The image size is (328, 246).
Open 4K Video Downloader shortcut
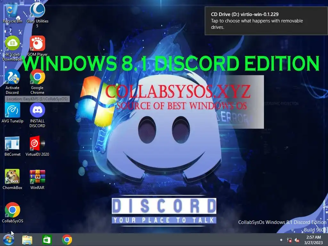(x=12, y=48)
